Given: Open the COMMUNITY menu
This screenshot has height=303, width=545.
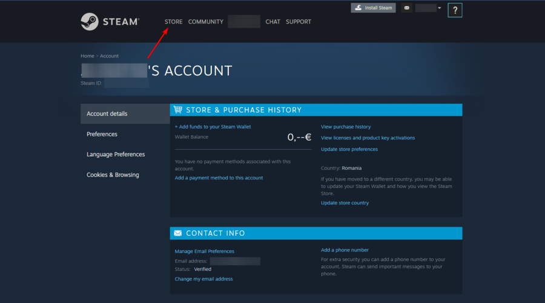Looking at the screenshot, I should pos(206,22).
